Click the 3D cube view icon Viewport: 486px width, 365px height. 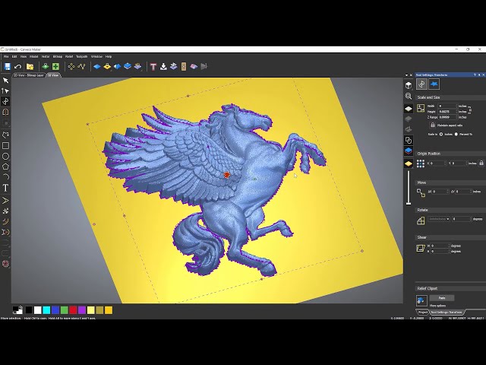(x=409, y=85)
